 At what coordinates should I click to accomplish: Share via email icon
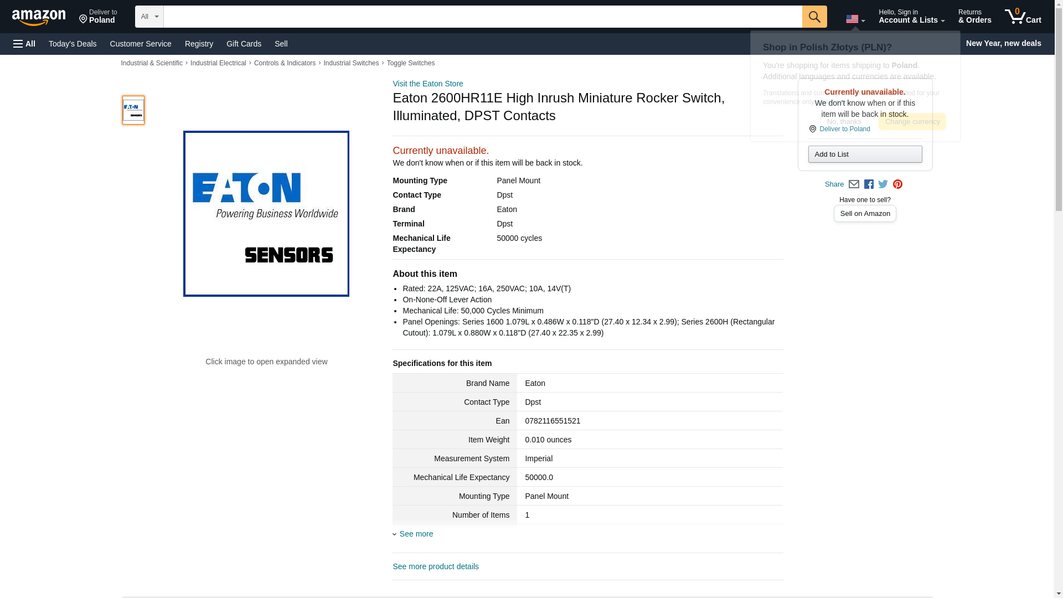click(x=854, y=184)
